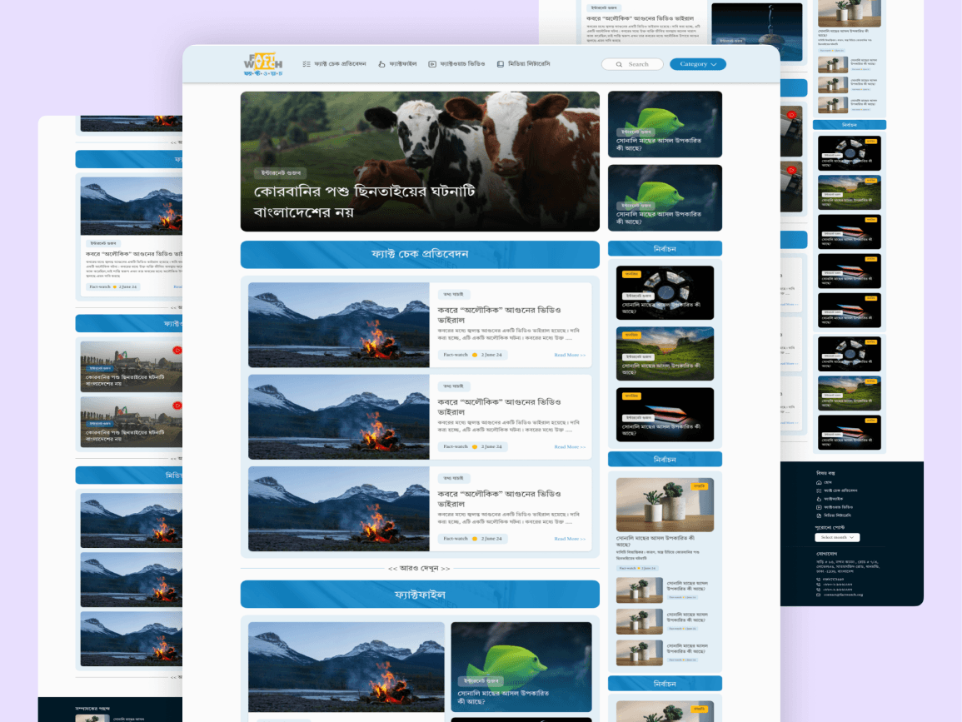Open the third fact check article's campfire image
This screenshot has width=962, height=722.
tap(339, 509)
